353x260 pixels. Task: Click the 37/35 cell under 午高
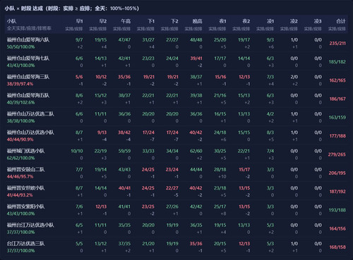coord(124,244)
